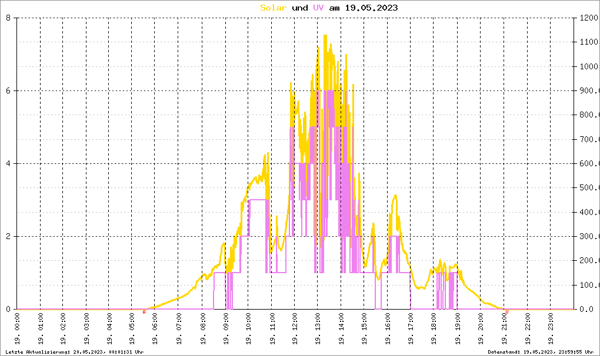
Task: Click the time label '19. 20:00'
Action: point(481,329)
